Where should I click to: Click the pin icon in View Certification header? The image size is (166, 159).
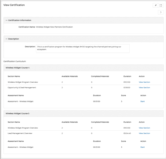155,5
